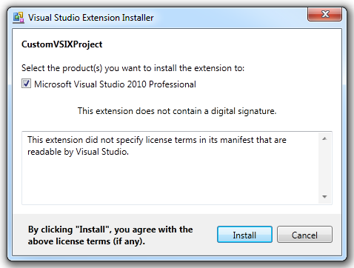Click the 'By clicking Install' agreement text

coord(110,230)
